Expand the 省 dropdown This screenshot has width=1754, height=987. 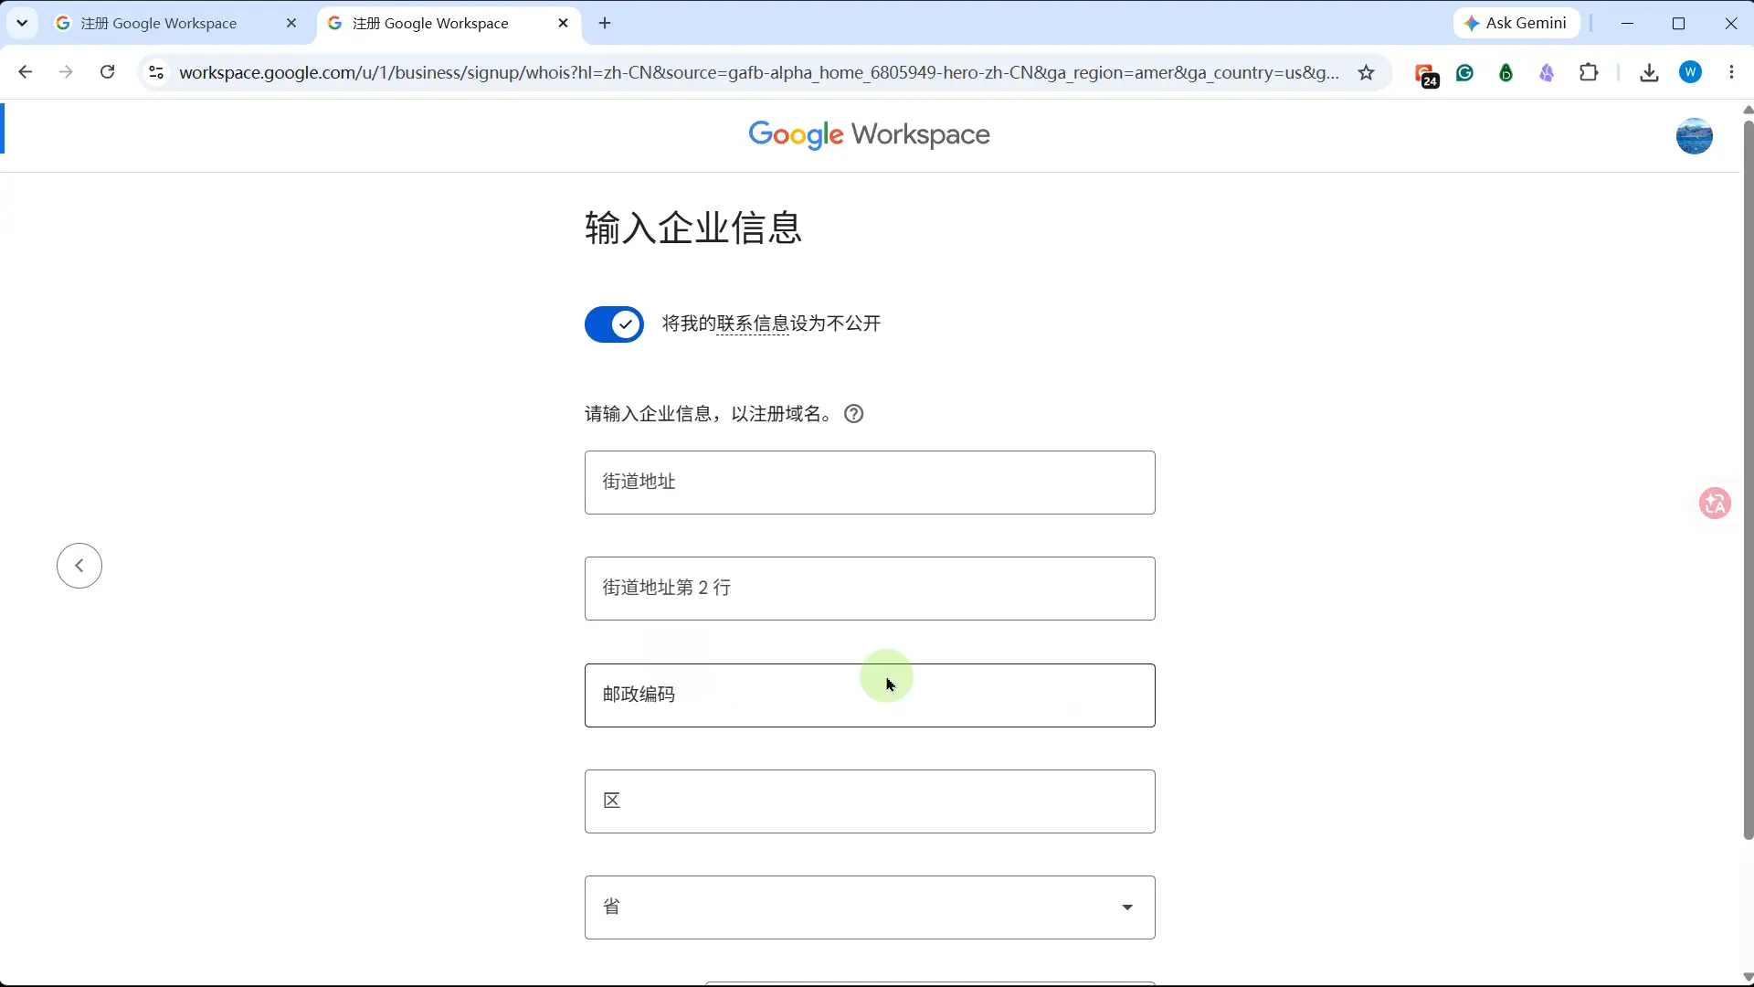(870, 907)
